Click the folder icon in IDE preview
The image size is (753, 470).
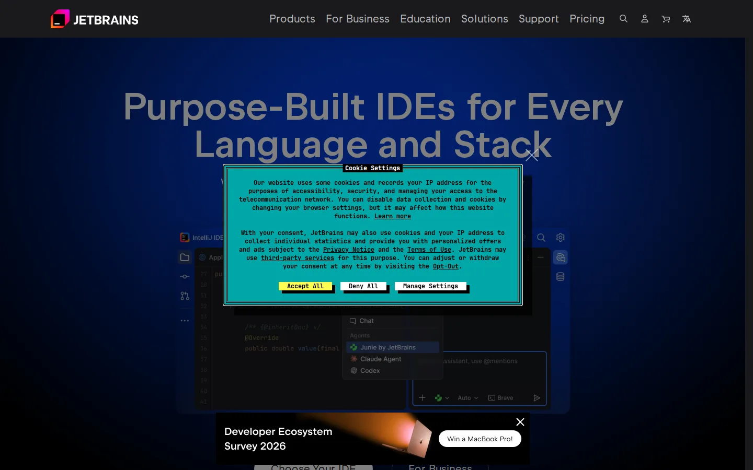pyautogui.click(x=185, y=257)
